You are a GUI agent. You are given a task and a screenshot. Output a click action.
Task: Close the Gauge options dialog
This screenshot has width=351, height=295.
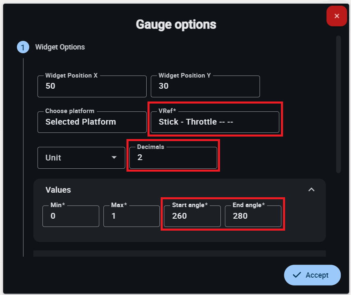[337, 16]
